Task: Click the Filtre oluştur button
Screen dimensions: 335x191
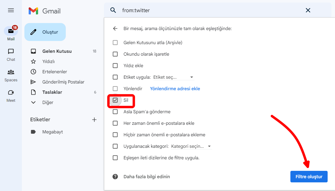Action: pyautogui.click(x=309, y=177)
